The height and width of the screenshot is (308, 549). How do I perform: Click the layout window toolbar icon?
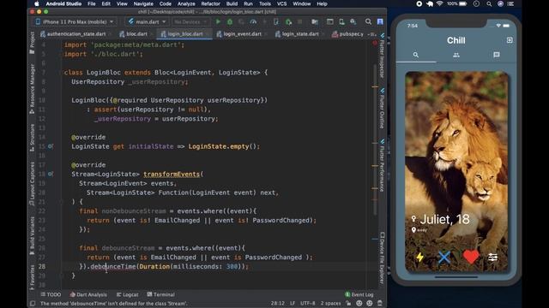click(329, 21)
